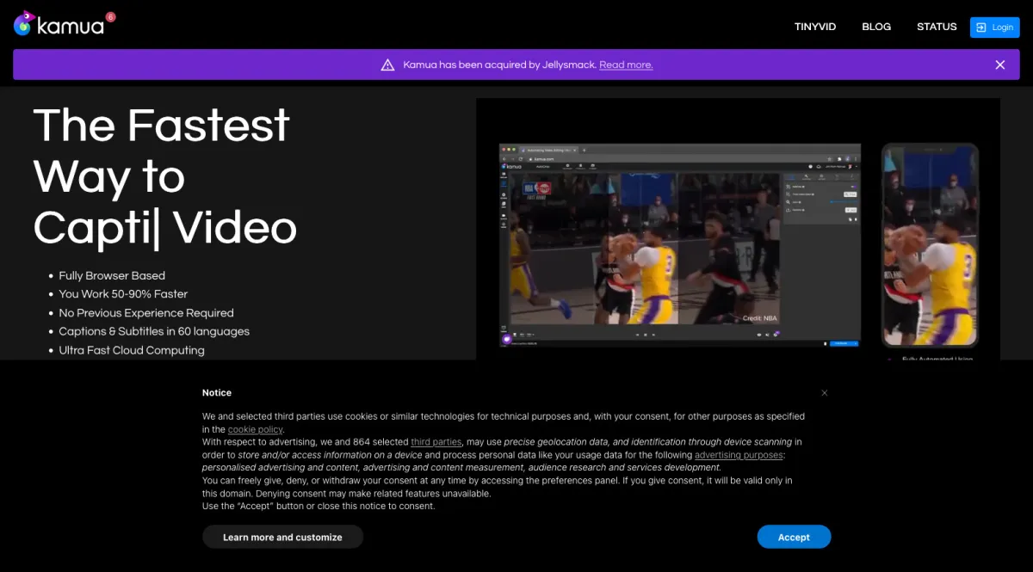Open the cookie policy link

coord(255,429)
